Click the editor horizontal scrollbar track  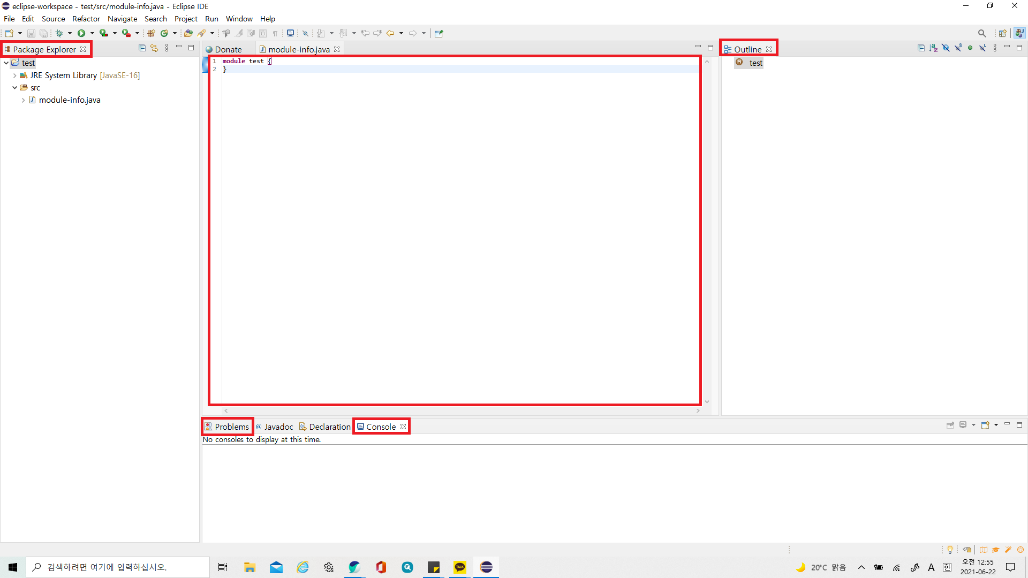(x=461, y=410)
